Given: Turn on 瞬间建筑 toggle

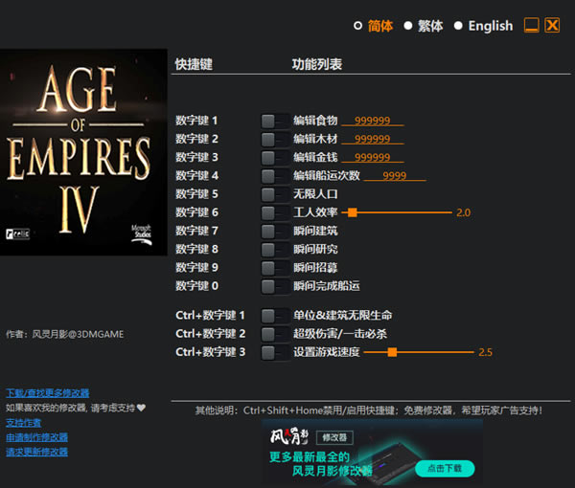Looking at the screenshot, I should (x=274, y=231).
